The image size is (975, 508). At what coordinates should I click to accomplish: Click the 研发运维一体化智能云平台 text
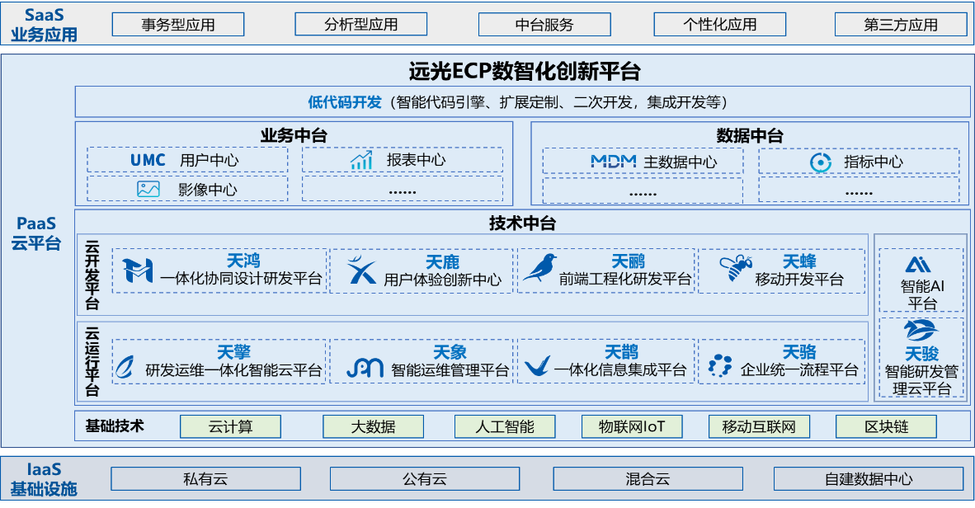tap(233, 370)
